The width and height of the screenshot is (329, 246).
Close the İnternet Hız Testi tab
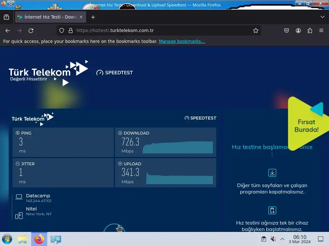coord(81,17)
